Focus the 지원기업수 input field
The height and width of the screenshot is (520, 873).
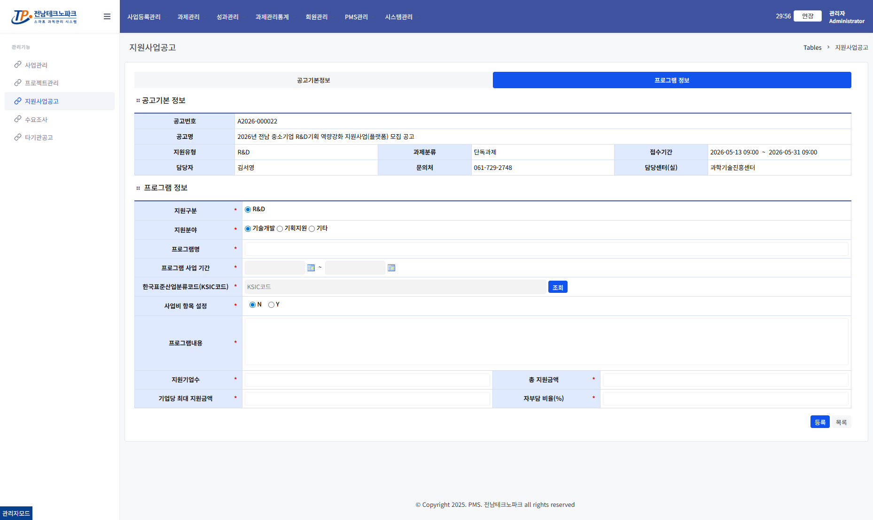[367, 380]
